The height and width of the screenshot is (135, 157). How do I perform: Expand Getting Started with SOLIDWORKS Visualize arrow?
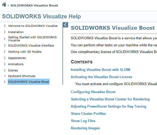tap(5, 39)
